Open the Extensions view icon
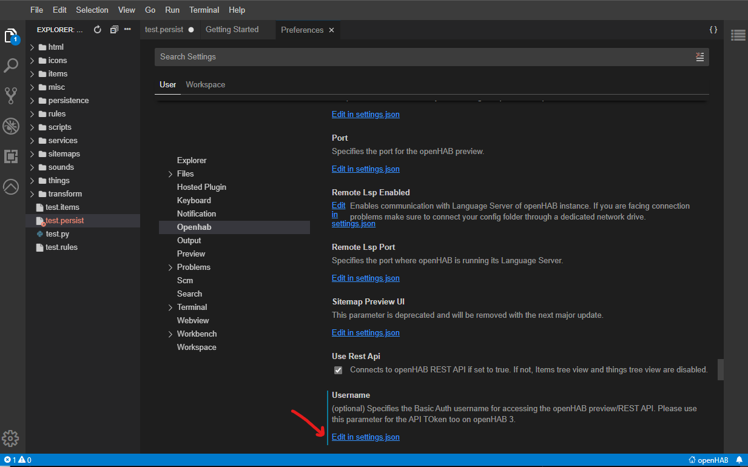748x467 pixels. tap(11, 156)
